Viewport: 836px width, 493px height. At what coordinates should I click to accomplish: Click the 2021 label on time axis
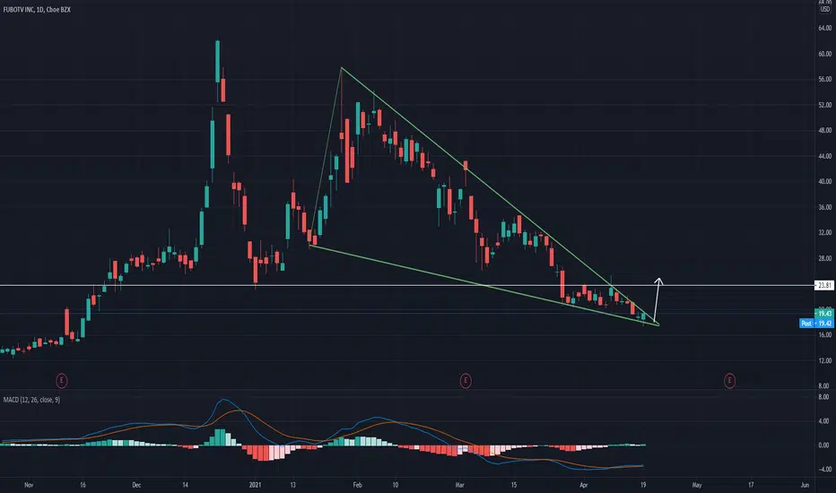(256, 485)
